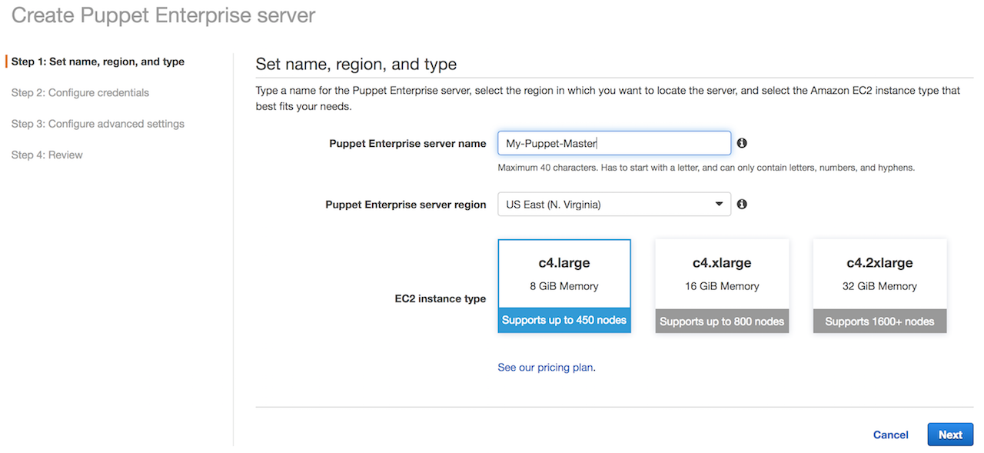Click the '32 GiB Memory' text
The width and height of the screenshot is (984, 453).
coord(880,286)
